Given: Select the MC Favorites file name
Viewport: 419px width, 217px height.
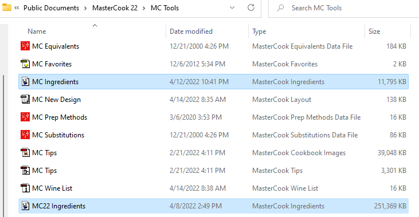Looking at the screenshot, I should coord(52,64).
